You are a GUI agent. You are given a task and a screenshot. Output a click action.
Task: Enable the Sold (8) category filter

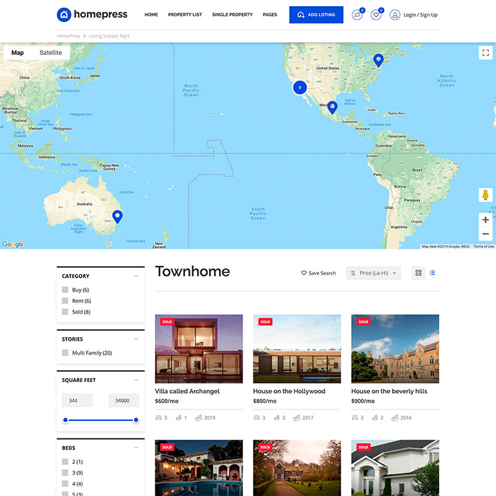click(65, 312)
